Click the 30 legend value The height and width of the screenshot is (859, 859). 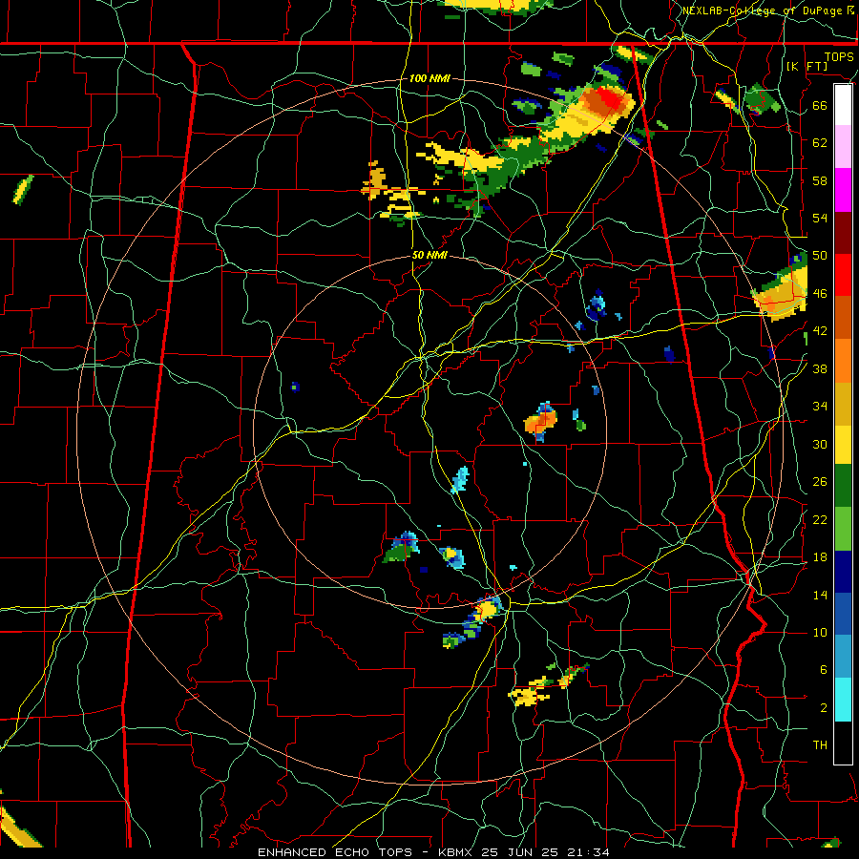tap(820, 444)
